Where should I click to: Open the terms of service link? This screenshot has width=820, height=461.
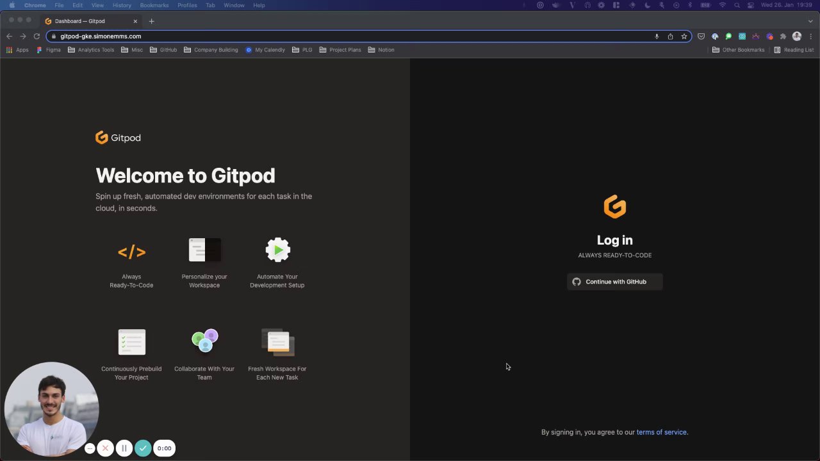pyautogui.click(x=661, y=432)
